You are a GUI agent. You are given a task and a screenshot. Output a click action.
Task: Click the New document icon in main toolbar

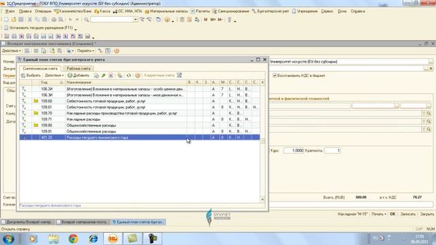tap(6, 20)
